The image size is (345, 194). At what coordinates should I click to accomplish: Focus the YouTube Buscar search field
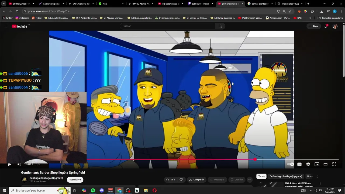coord(167,26)
